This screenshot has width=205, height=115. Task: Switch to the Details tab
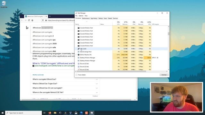pos(110,19)
